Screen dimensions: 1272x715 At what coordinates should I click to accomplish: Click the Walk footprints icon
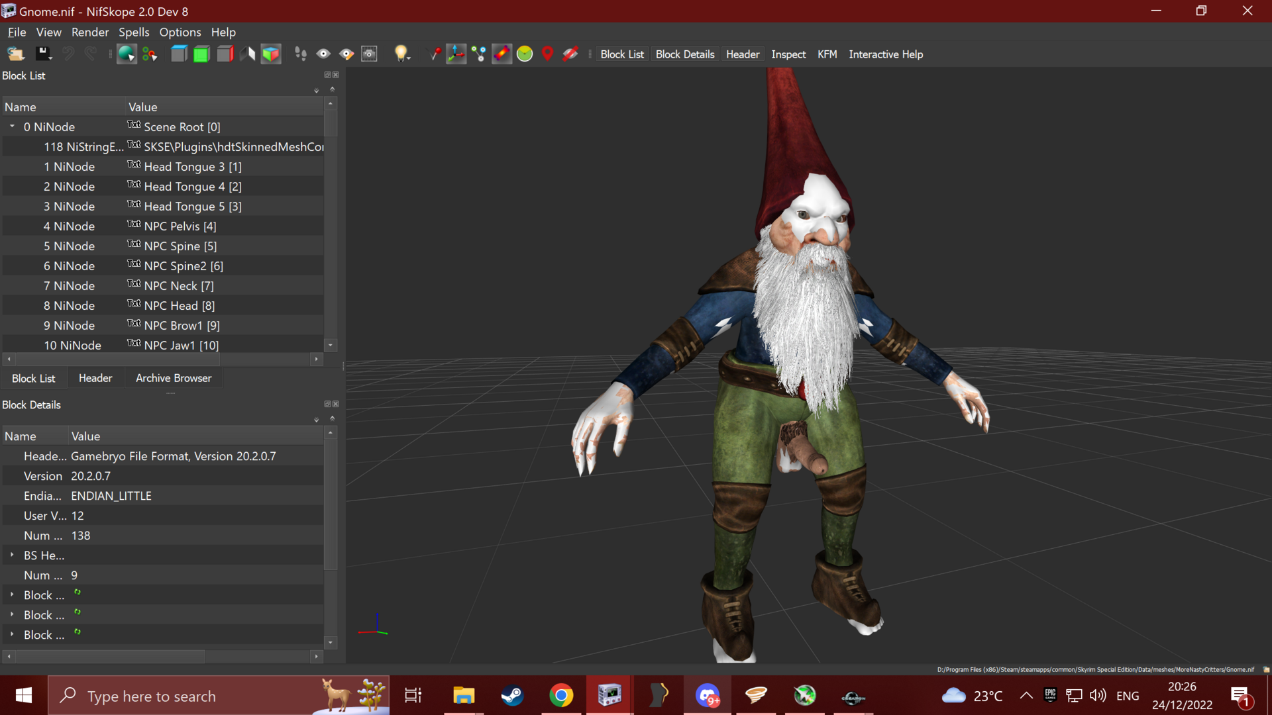(301, 54)
